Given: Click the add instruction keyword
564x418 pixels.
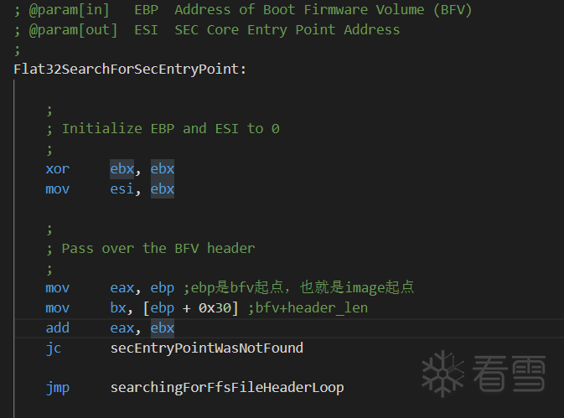Looking at the screenshot, I should pyautogui.click(x=58, y=328).
